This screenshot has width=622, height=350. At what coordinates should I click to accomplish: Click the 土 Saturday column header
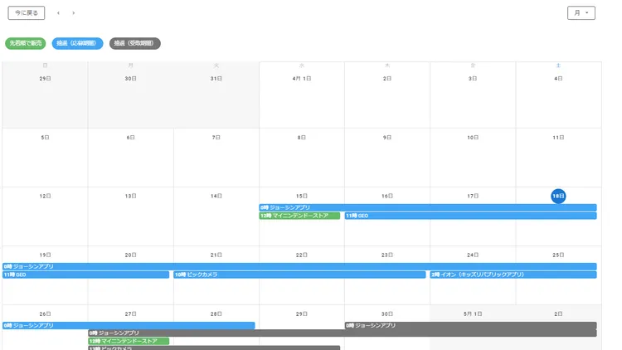pos(558,66)
